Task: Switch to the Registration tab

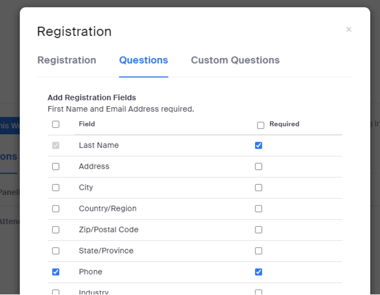Action: 67,60
